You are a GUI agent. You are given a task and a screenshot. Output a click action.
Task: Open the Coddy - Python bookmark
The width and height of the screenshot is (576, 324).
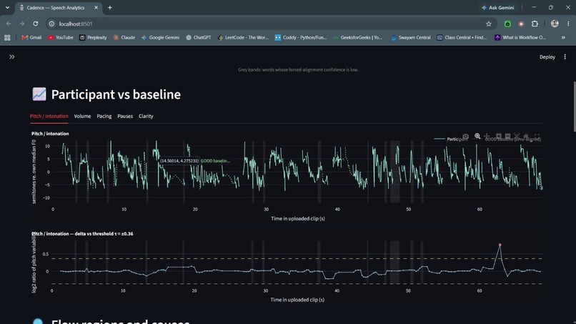[301, 37]
